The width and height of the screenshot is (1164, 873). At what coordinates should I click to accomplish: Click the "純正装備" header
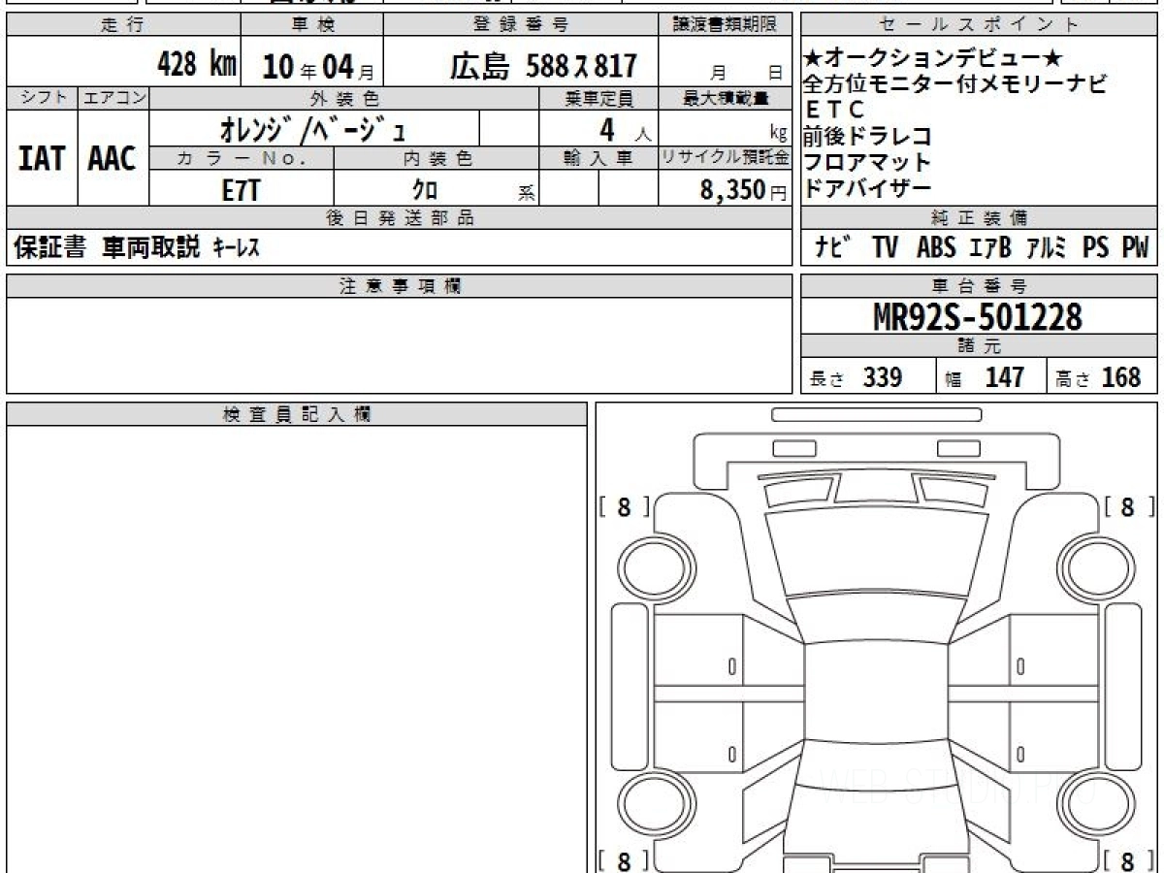(x=980, y=218)
